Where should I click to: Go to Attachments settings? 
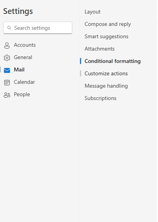[x=100, y=49]
